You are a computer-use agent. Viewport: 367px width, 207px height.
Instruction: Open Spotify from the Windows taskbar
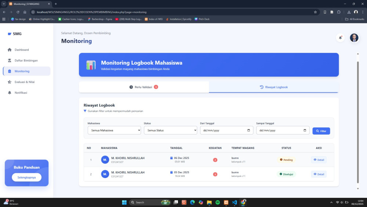[x=218, y=202]
